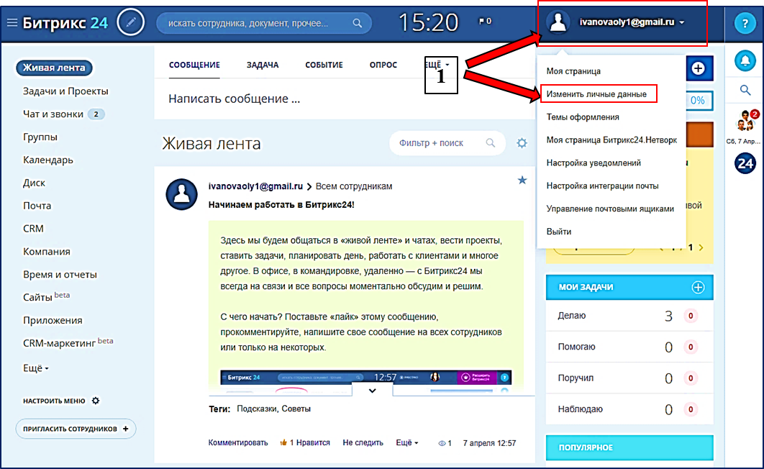Image resolution: width=764 pixels, height=469 pixels.
Task: Click the user avatar in the header
Action: (x=558, y=22)
